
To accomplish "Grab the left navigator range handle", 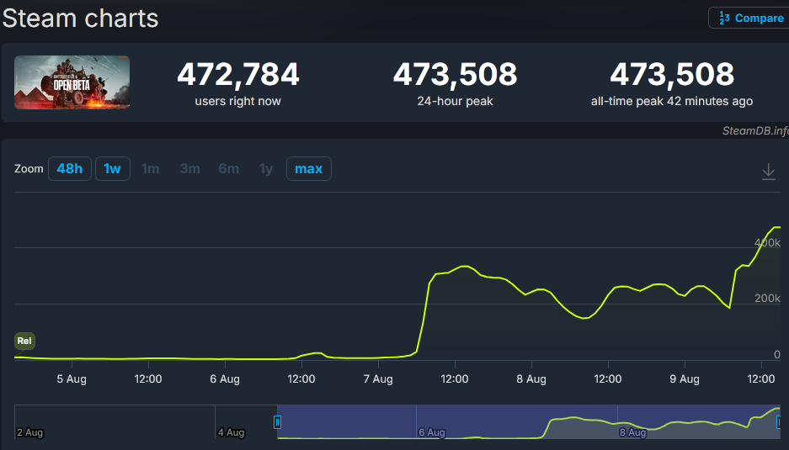I will click(x=277, y=422).
